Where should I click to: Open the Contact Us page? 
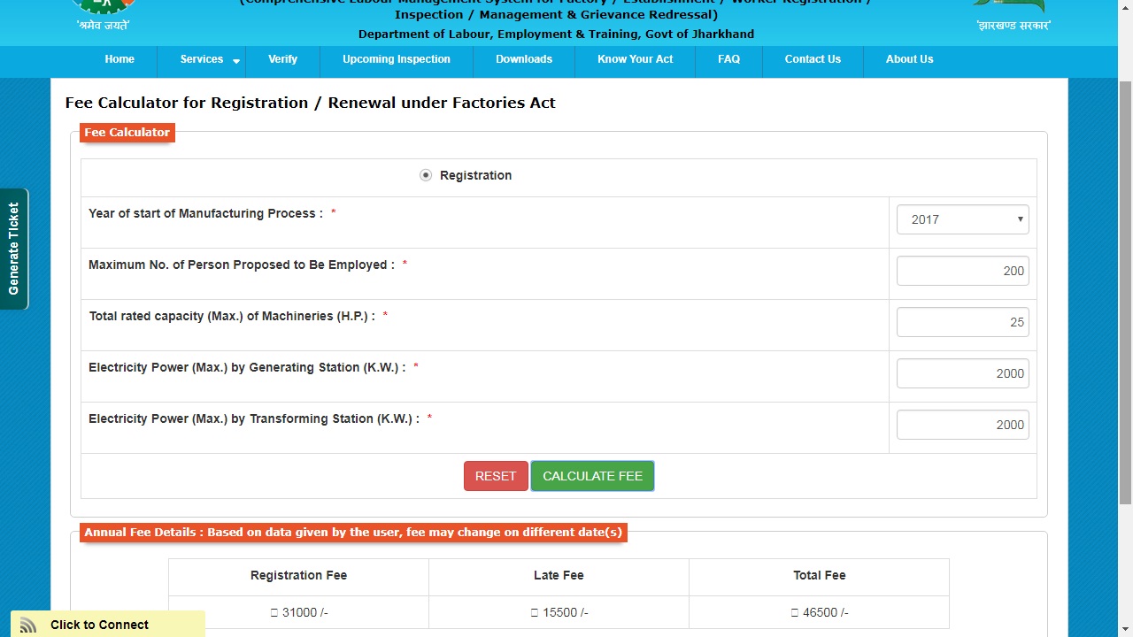click(812, 59)
